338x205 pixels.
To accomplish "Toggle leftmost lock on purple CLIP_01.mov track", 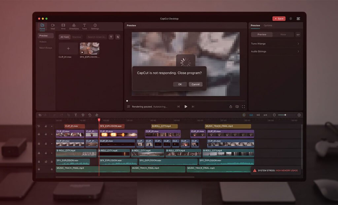I will 39,134.
